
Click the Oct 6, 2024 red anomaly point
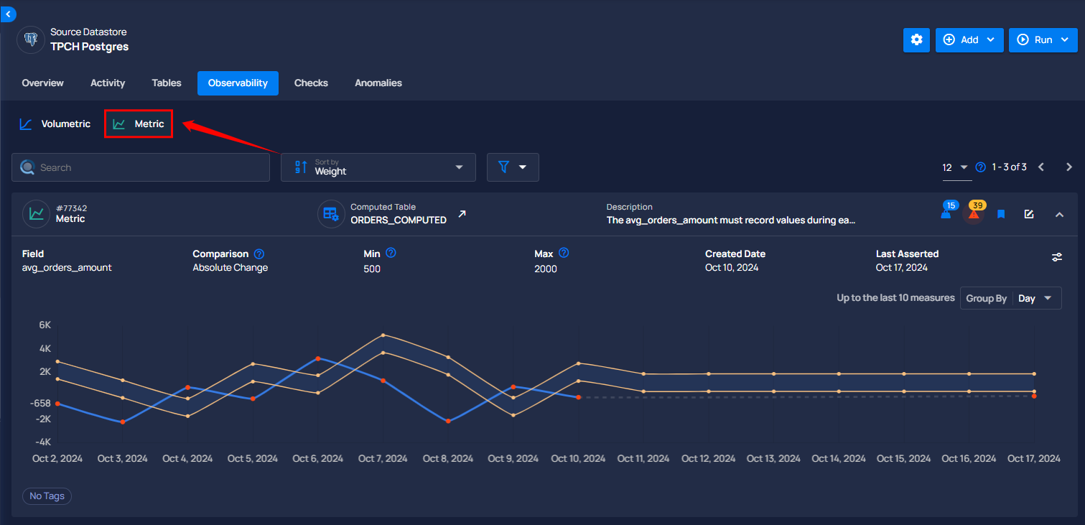(x=318, y=358)
